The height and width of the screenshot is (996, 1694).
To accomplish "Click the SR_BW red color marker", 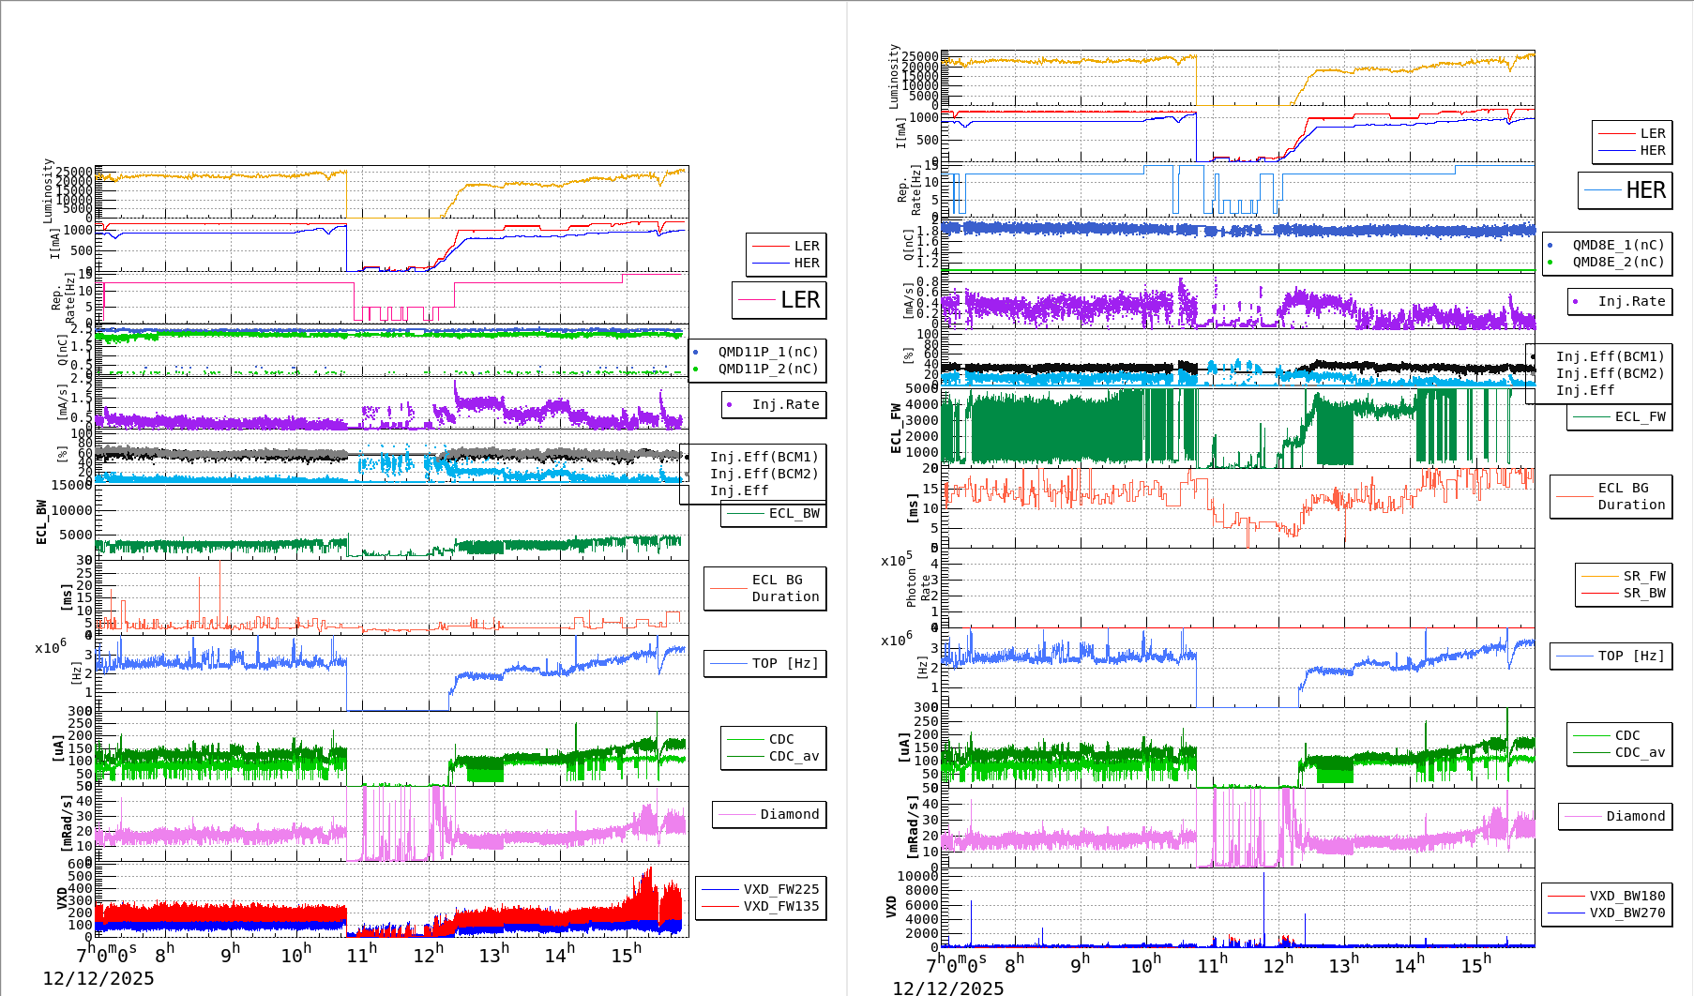I will [x=1600, y=593].
